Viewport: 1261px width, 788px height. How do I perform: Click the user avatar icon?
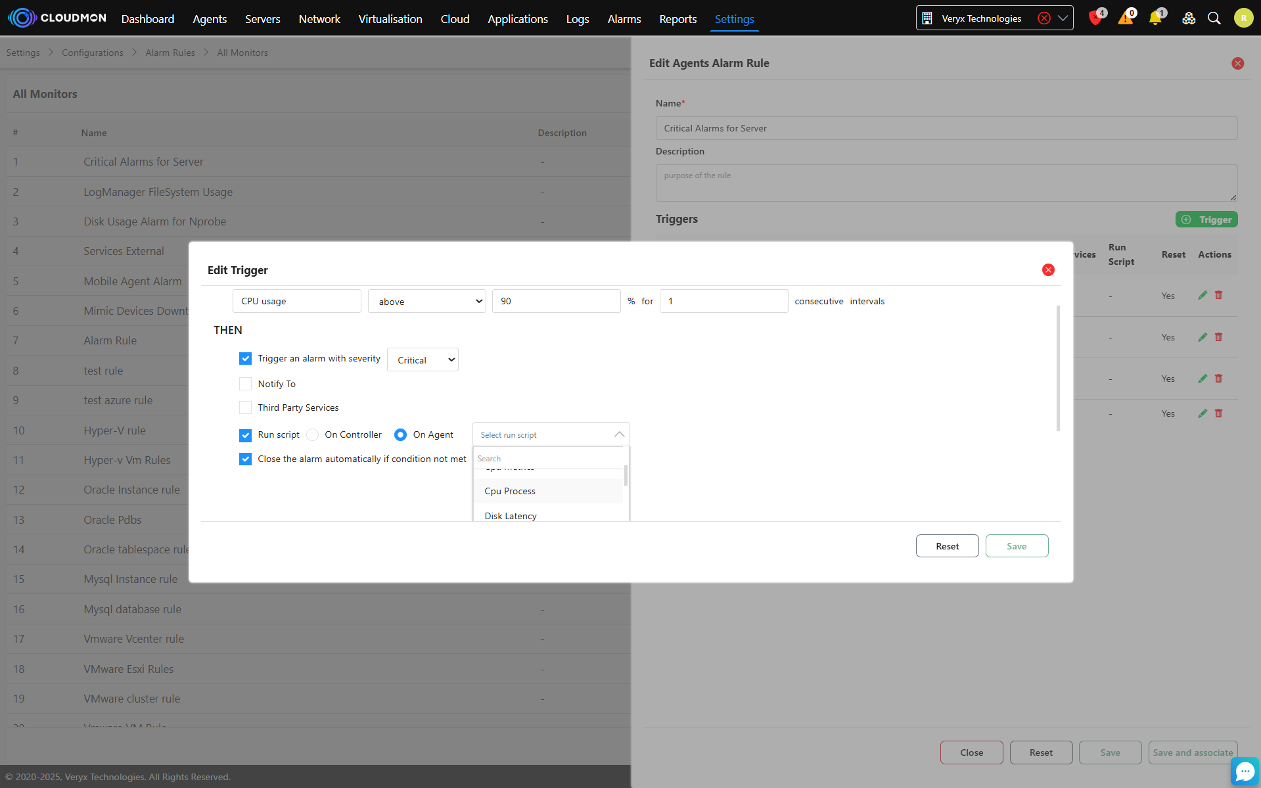click(1243, 18)
